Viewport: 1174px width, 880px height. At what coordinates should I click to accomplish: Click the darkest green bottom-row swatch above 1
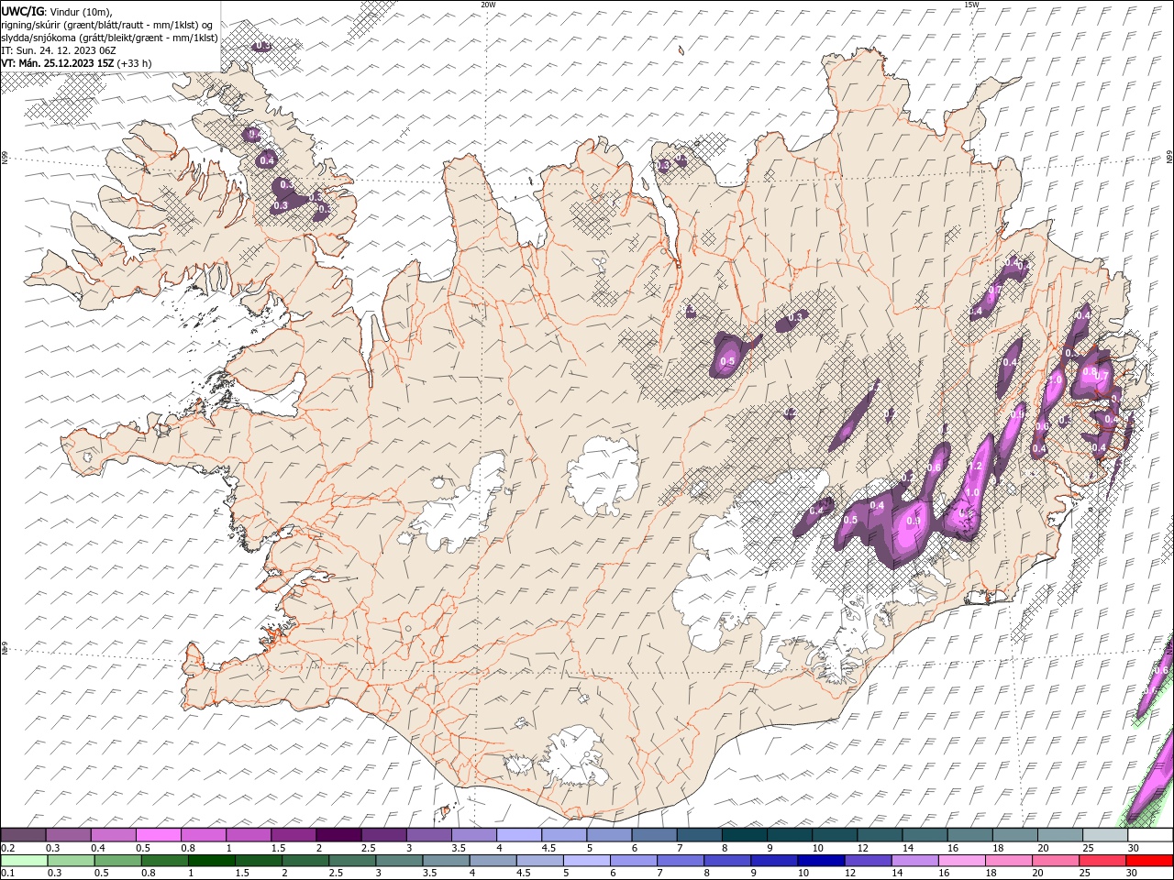[x=210, y=860]
